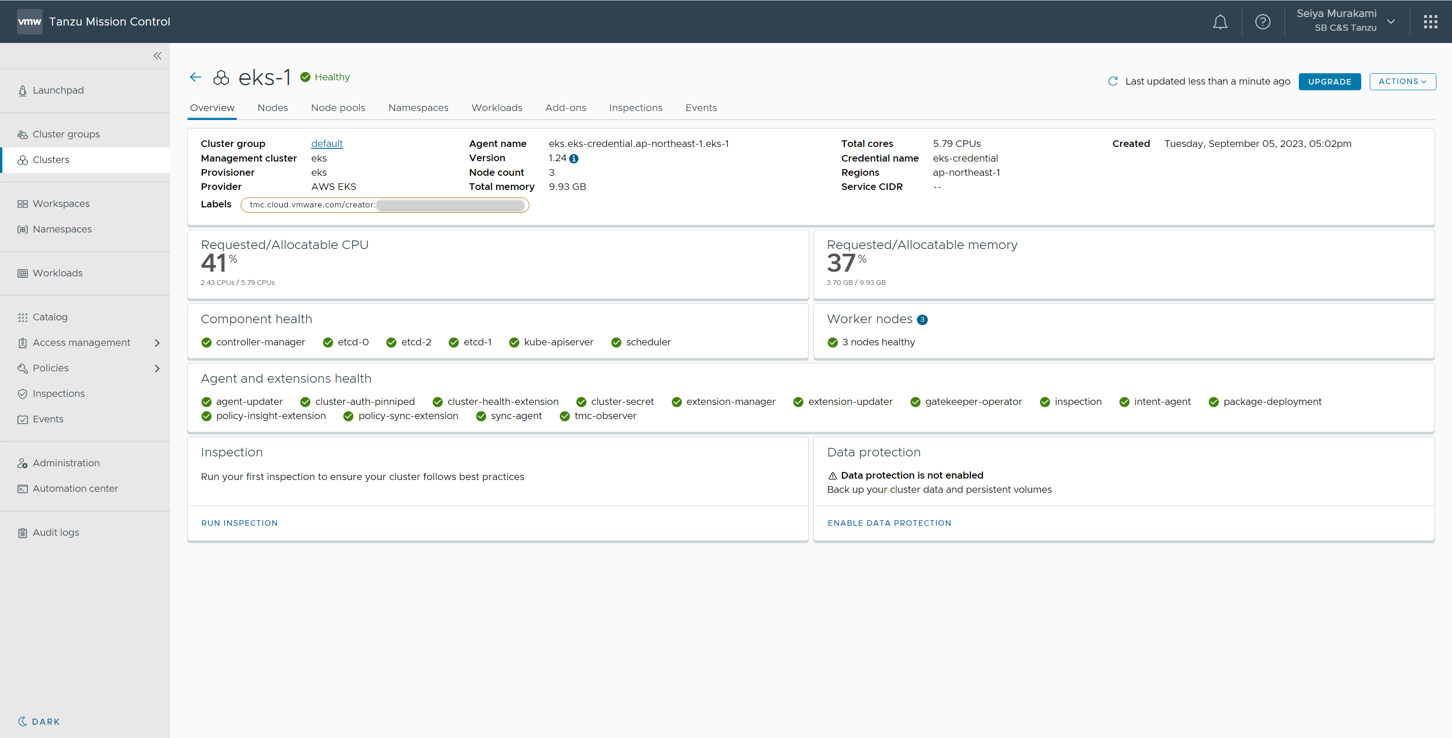The width and height of the screenshot is (1452, 738).
Task: Click the back arrow next to eks-1
Action: pos(196,77)
